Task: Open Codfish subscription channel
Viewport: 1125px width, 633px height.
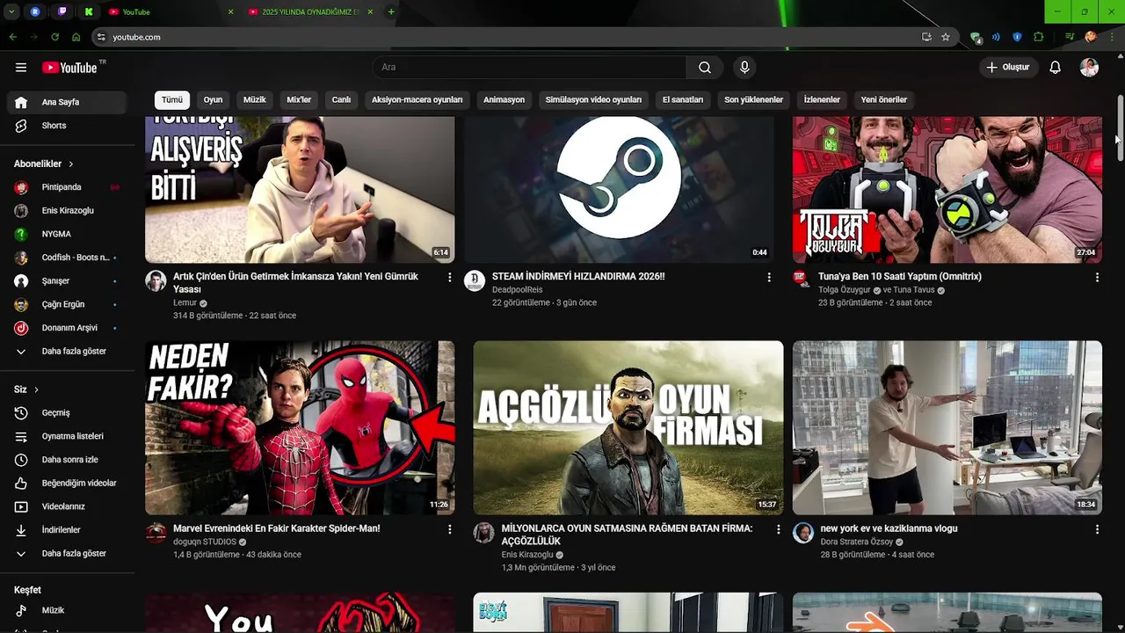Action: pyautogui.click(x=67, y=258)
